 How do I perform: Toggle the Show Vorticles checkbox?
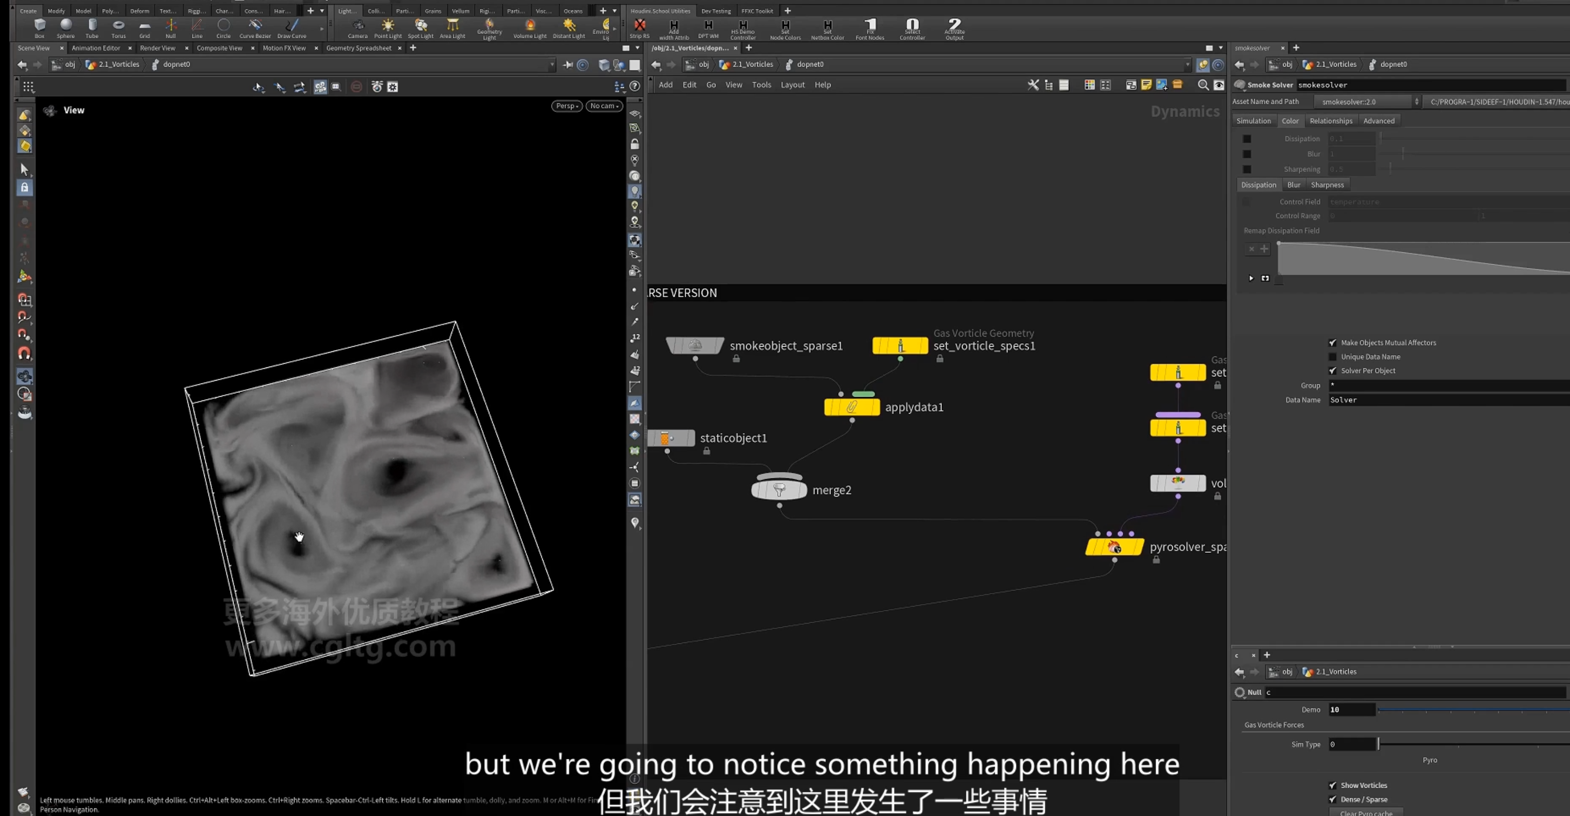coord(1332,785)
